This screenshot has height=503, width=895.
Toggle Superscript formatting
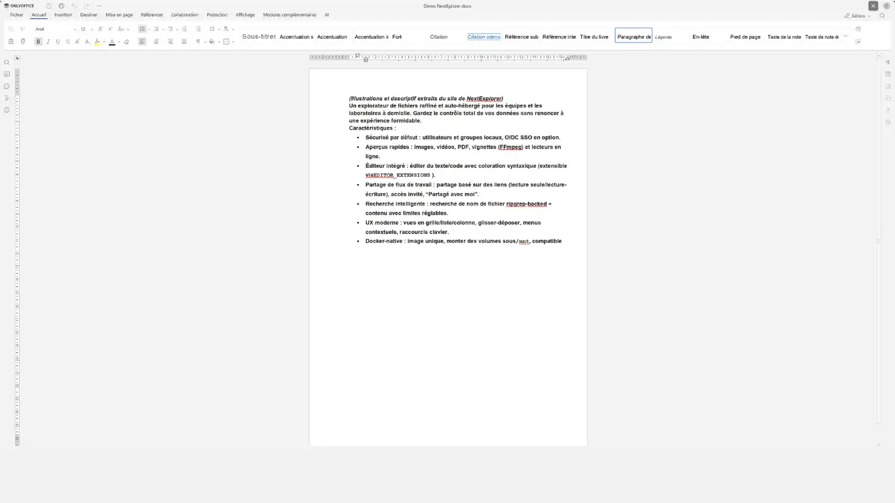point(77,41)
